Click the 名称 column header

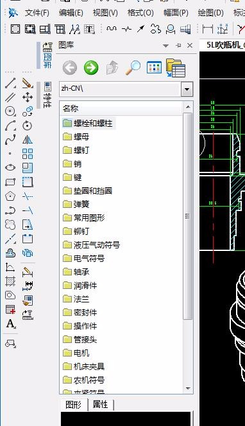pyautogui.click(x=121, y=108)
